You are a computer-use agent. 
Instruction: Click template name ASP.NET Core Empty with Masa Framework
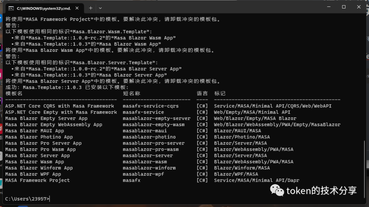(61, 112)
